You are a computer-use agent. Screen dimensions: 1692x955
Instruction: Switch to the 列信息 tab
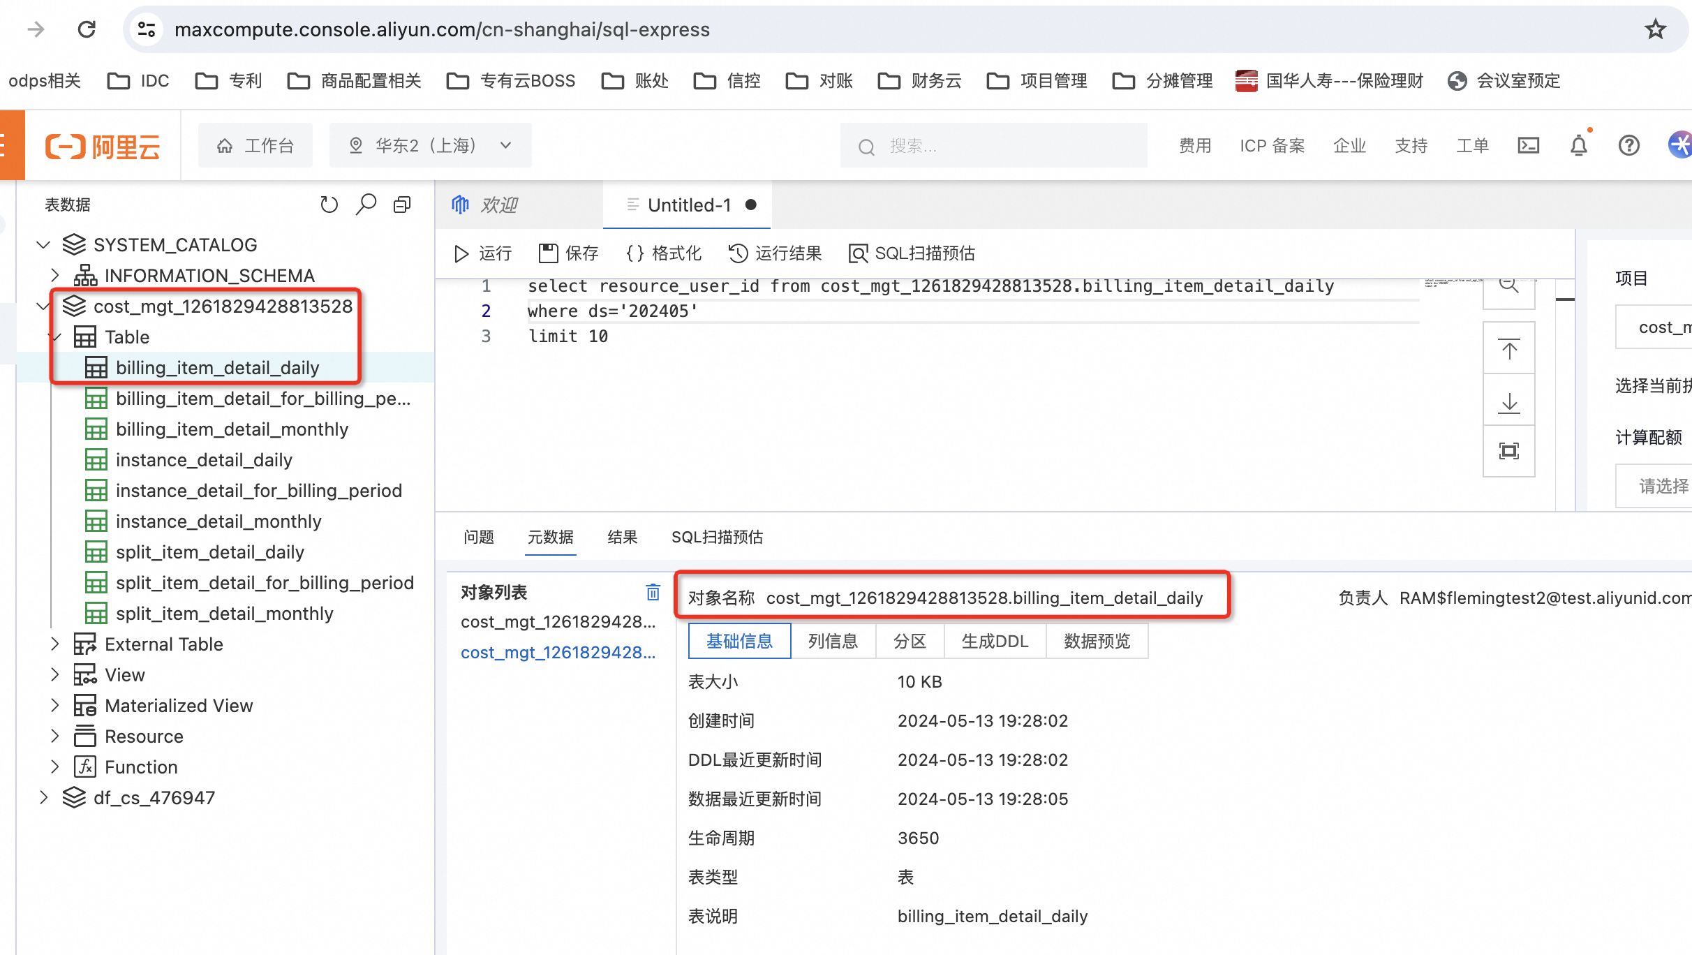[833, 641]
